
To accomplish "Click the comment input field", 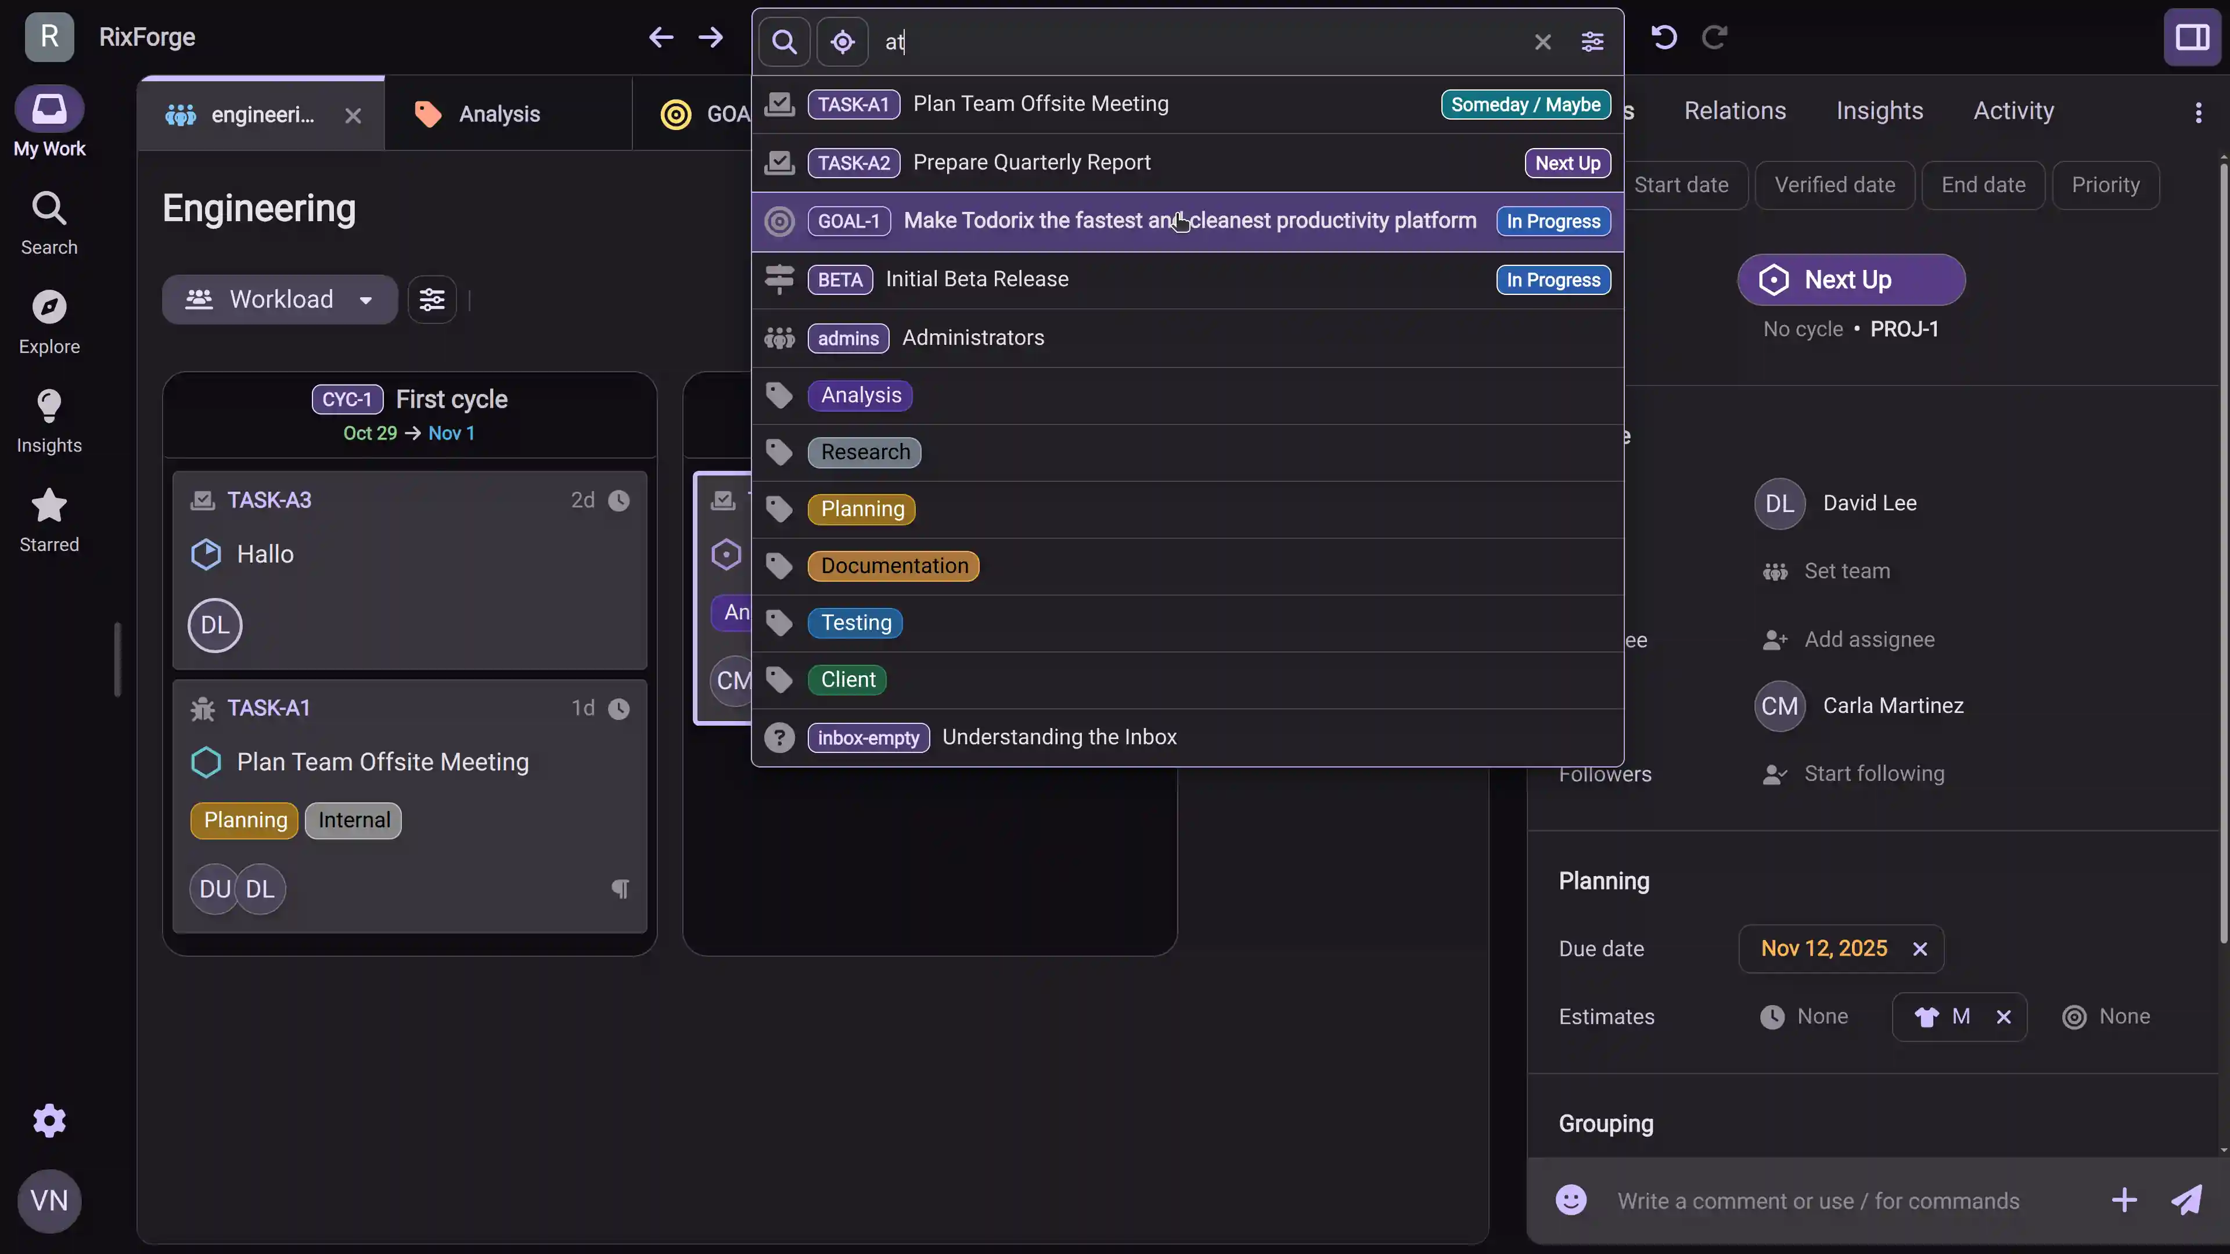I will click(1818, 1199).
